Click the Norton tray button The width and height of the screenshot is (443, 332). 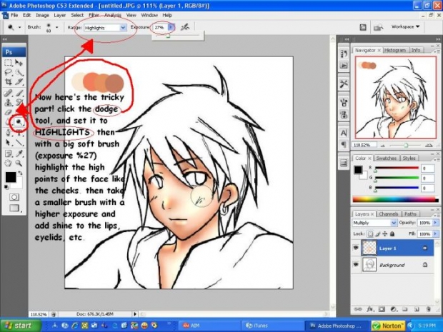pyautogui.click(x=389, y=326)
